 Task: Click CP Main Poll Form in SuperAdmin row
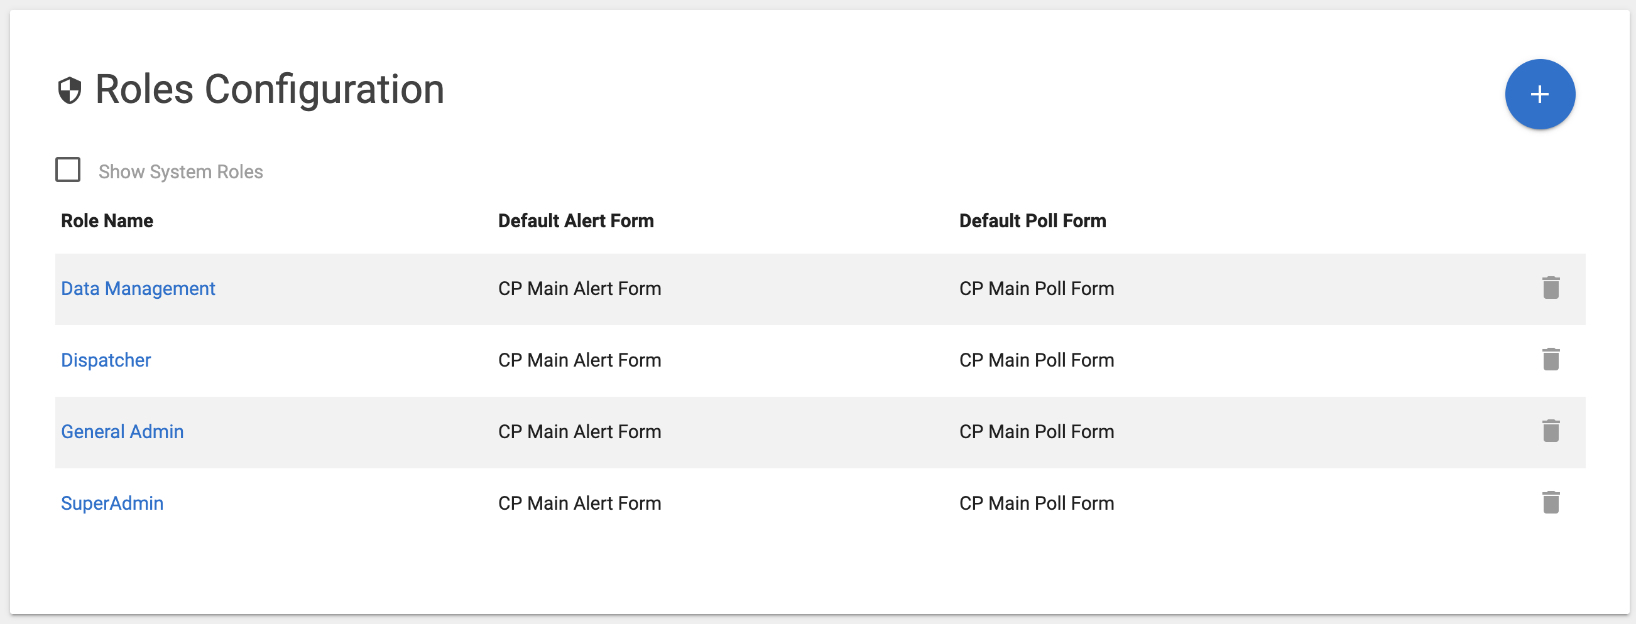1036,503
